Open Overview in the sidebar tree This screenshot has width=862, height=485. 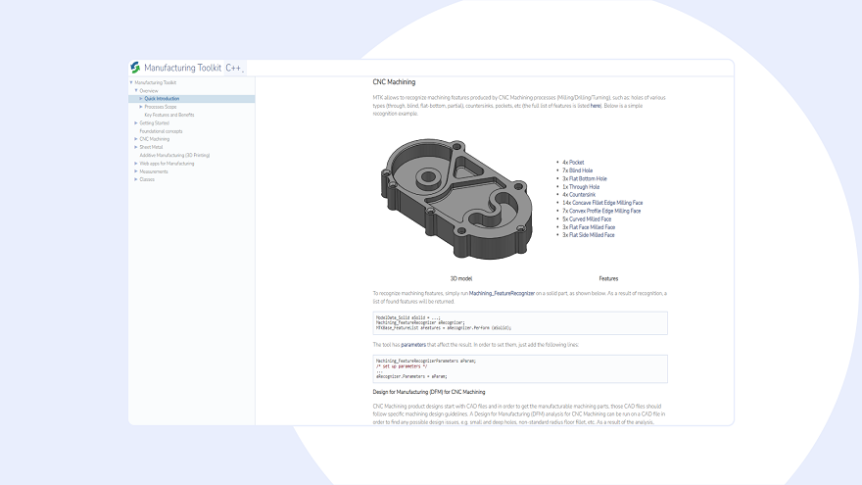149,91
